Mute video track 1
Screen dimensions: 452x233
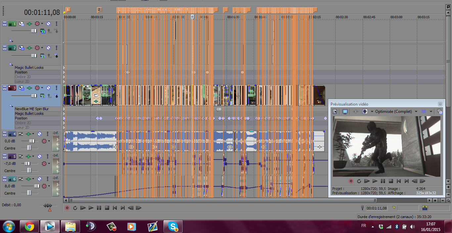tap(48, 24)
